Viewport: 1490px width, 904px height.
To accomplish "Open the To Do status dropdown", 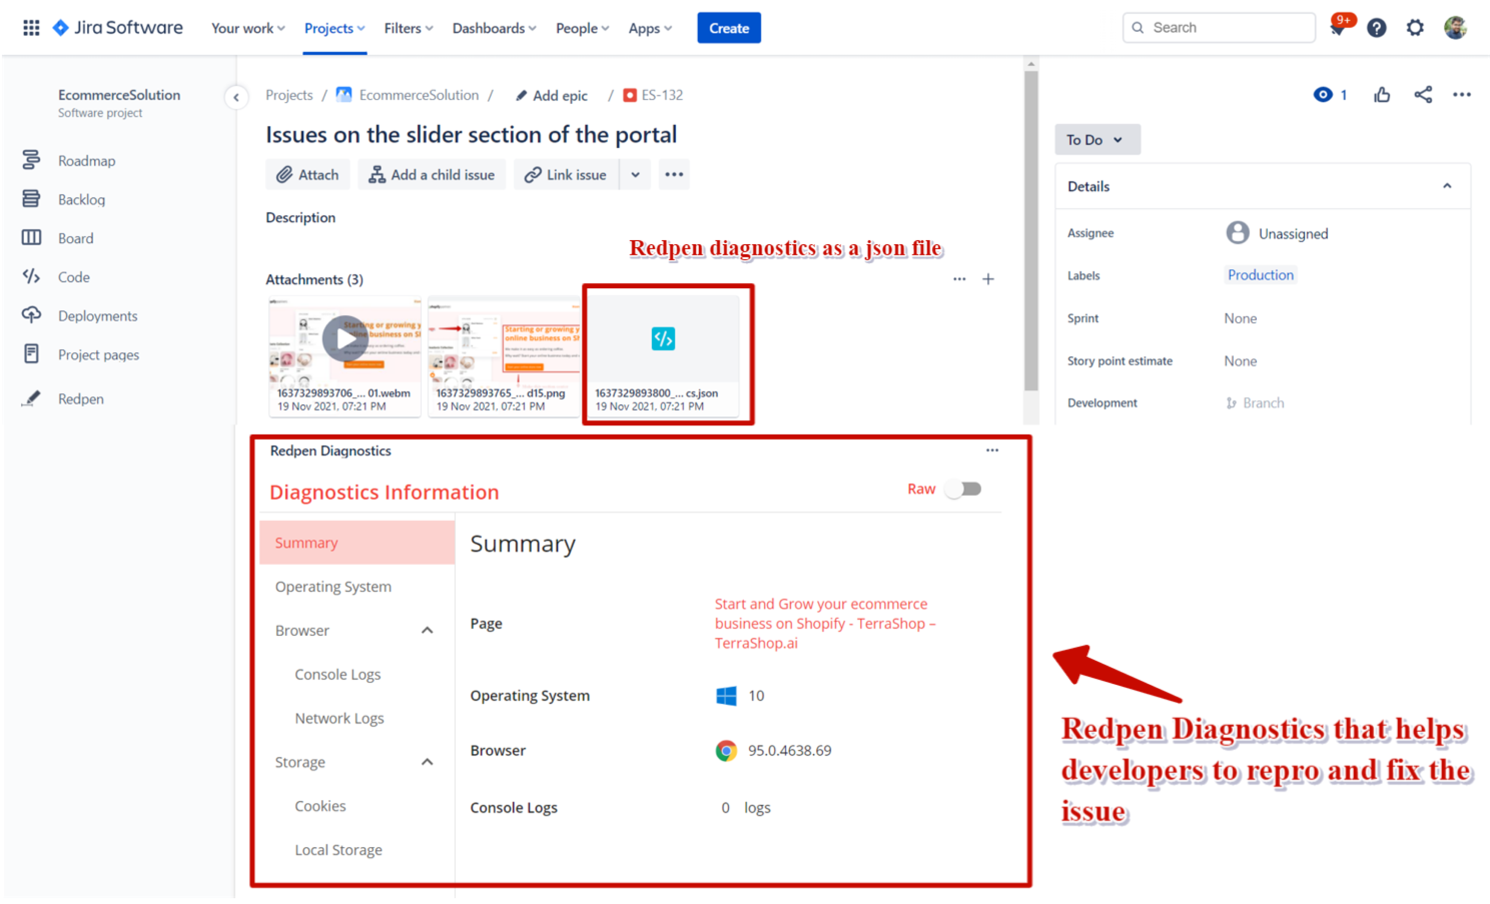I will coord(1097,140).
